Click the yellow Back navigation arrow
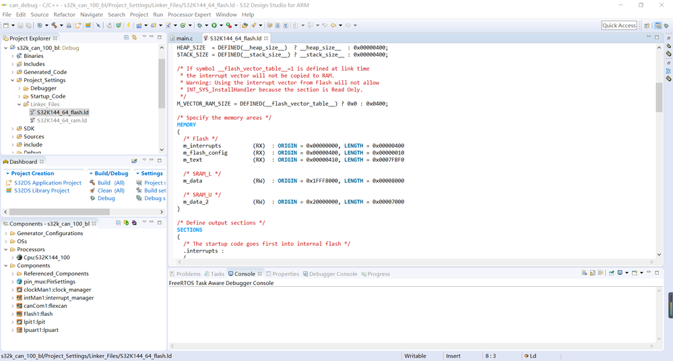 [x=333, y=26]
